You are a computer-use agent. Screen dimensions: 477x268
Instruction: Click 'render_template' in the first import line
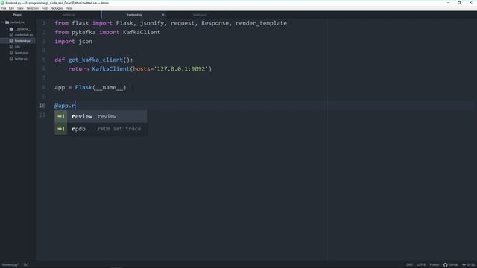point(261,23)
